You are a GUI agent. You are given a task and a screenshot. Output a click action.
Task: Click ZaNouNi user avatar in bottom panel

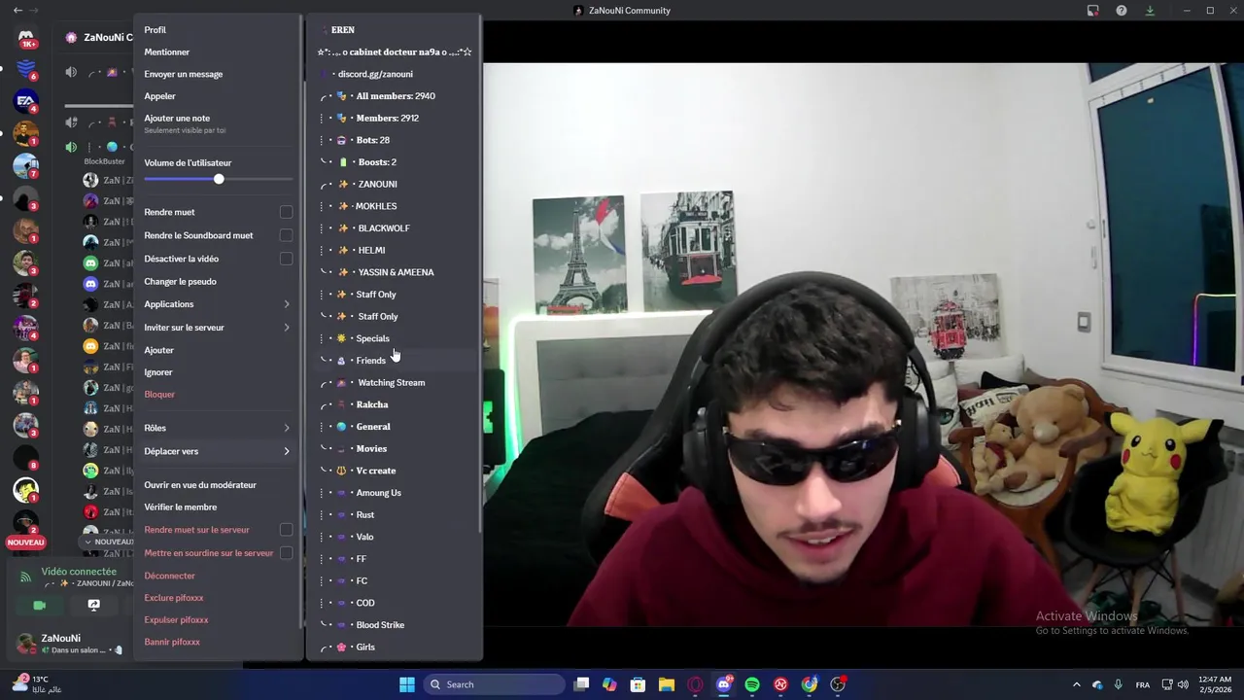click(x=25, y=643)
